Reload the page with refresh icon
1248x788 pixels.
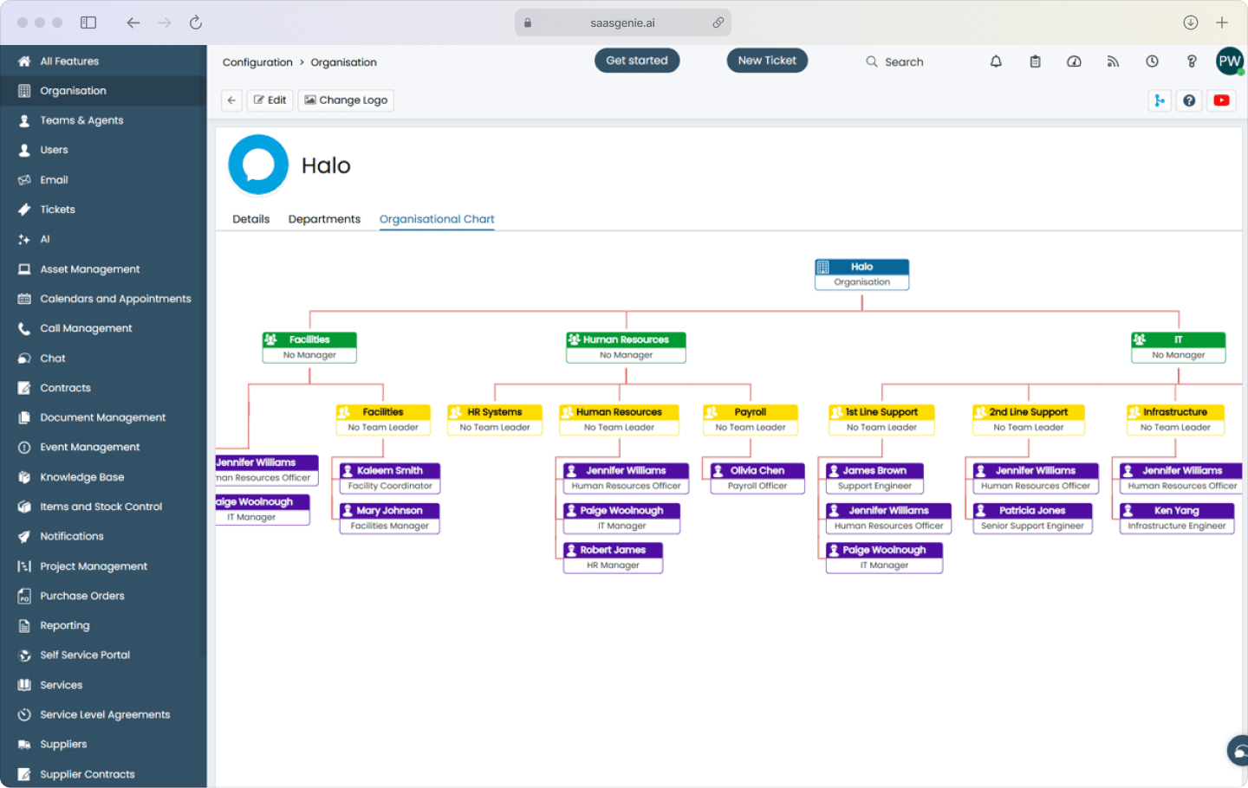point(196,23)
